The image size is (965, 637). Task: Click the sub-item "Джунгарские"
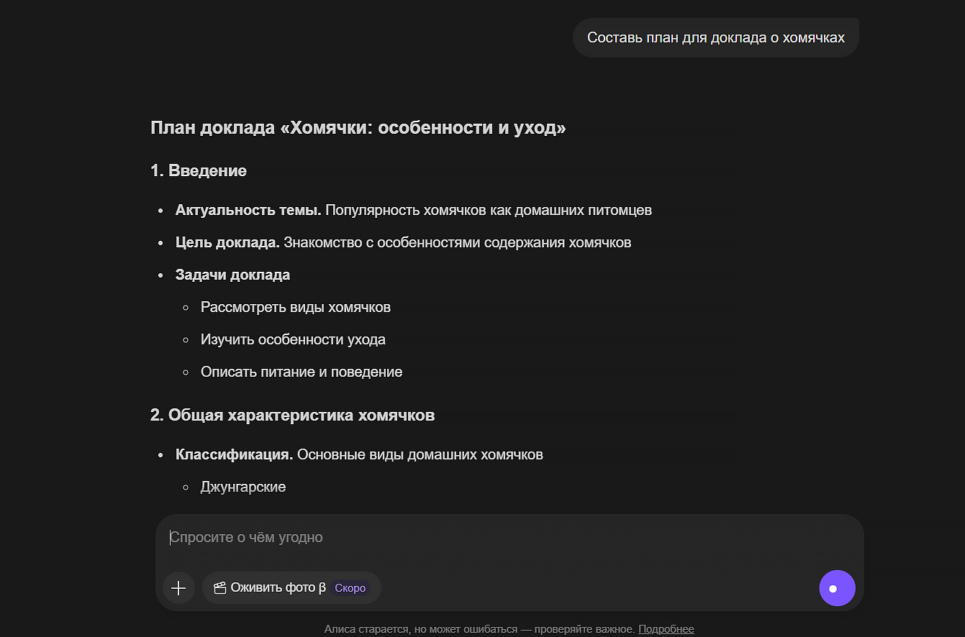click(243, 487)
